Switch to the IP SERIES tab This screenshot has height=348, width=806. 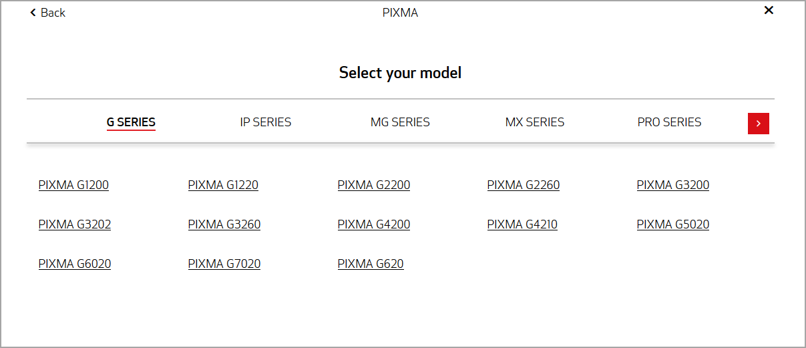(x=266, y=122)
